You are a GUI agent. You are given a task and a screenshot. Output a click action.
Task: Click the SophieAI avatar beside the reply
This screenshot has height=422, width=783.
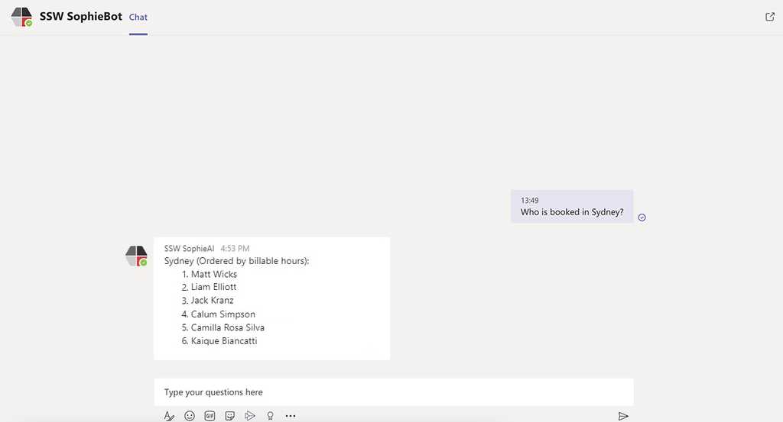[x=136, y=256]
